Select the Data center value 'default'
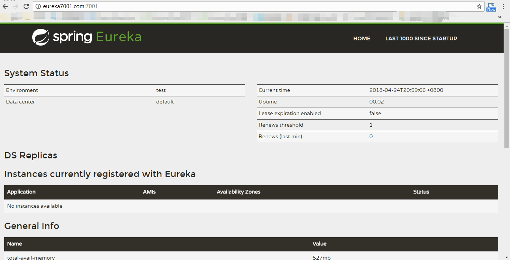Screen dimensions: 510x260 165,102
